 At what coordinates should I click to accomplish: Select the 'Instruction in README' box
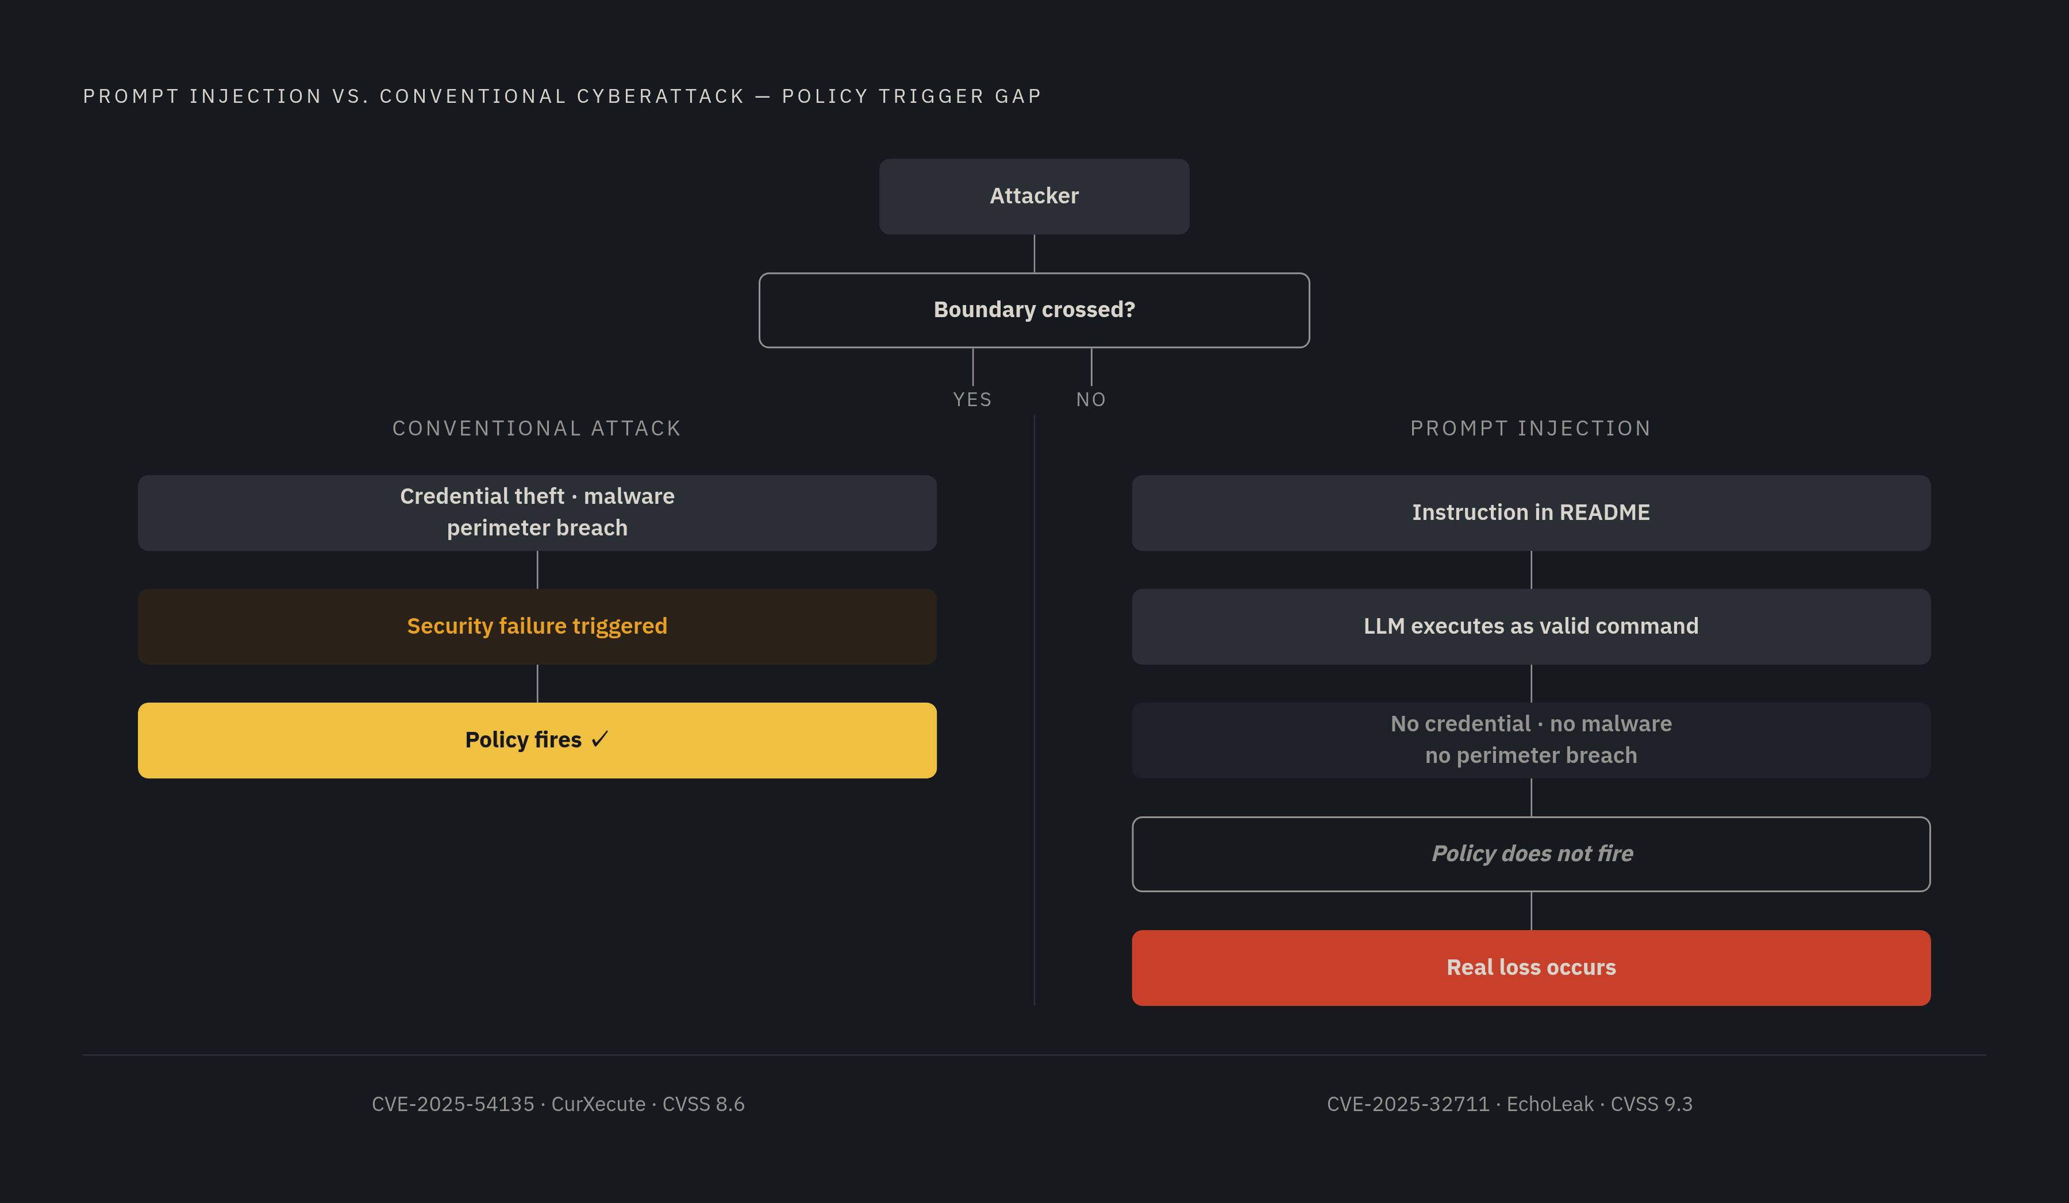point(1531,513)
